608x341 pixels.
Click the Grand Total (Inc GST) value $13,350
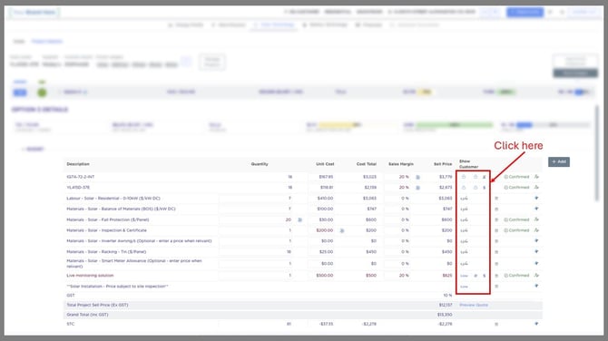point(445,315)
